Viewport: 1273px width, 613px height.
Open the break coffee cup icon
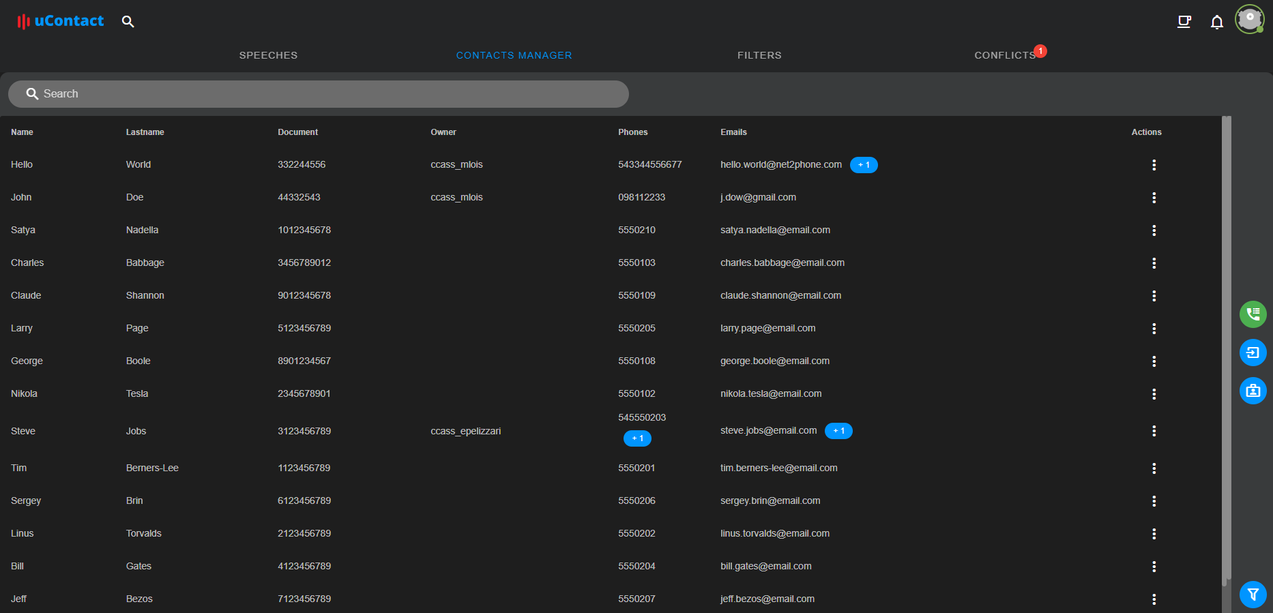pyautogui.click(x=1184, y=22)
